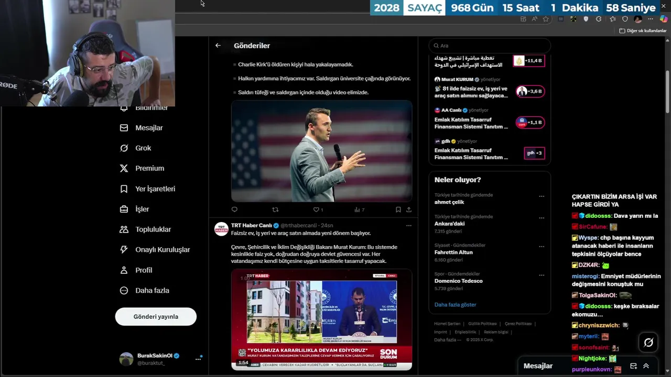Play the TRT Haber video of Murat Kurum
The width and height of the screenshot is (671, 377).
[x=321, y=319]
